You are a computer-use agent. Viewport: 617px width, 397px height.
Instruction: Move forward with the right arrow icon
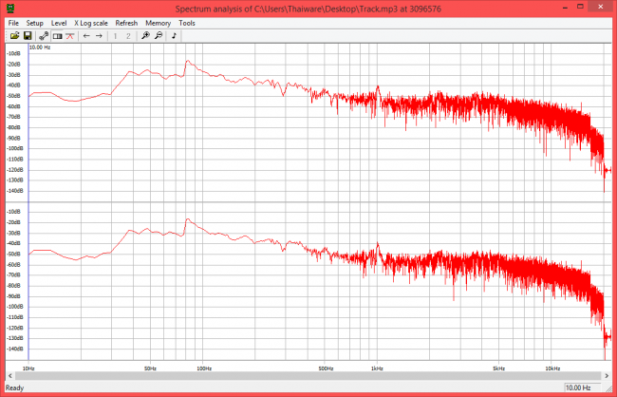[x=99, y=36]
